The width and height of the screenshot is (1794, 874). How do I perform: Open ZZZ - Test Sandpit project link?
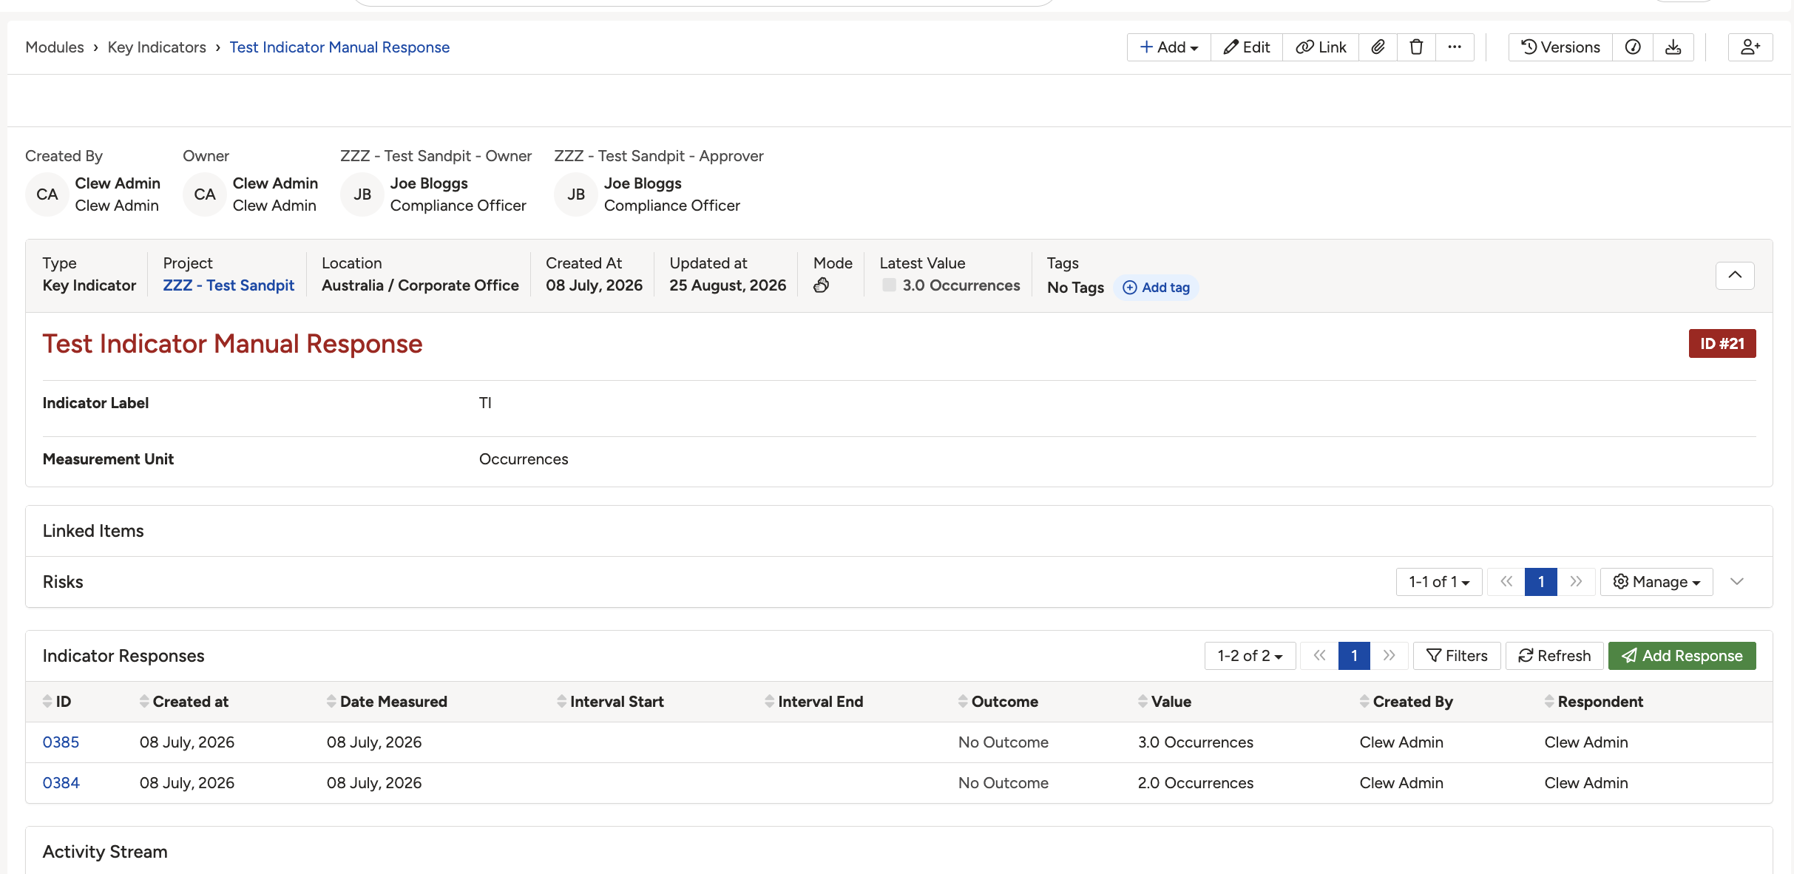[x=229, y=285]
